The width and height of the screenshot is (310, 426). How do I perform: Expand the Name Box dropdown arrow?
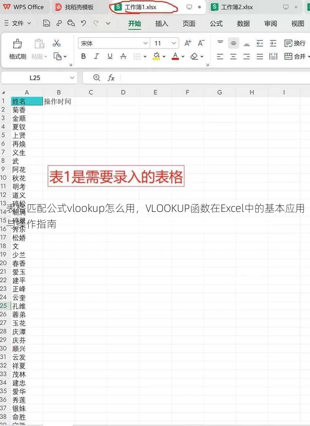(72, 78)
